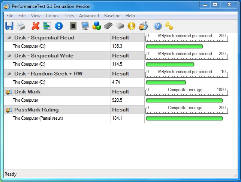241x182 pixels.
Task: Click the blue exclamation system info icon
Action: [x=59, y=26]
